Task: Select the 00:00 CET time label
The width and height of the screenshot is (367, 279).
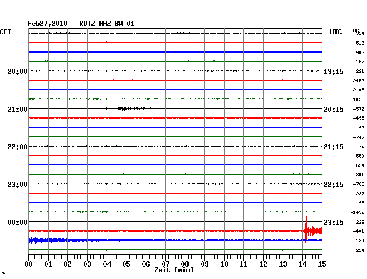Action: click(18, 222)
